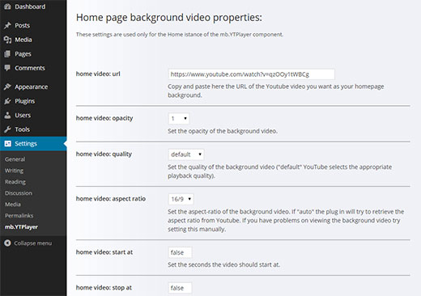
Task: Open Writing settings submenu
Action: [x=14, y=171]
